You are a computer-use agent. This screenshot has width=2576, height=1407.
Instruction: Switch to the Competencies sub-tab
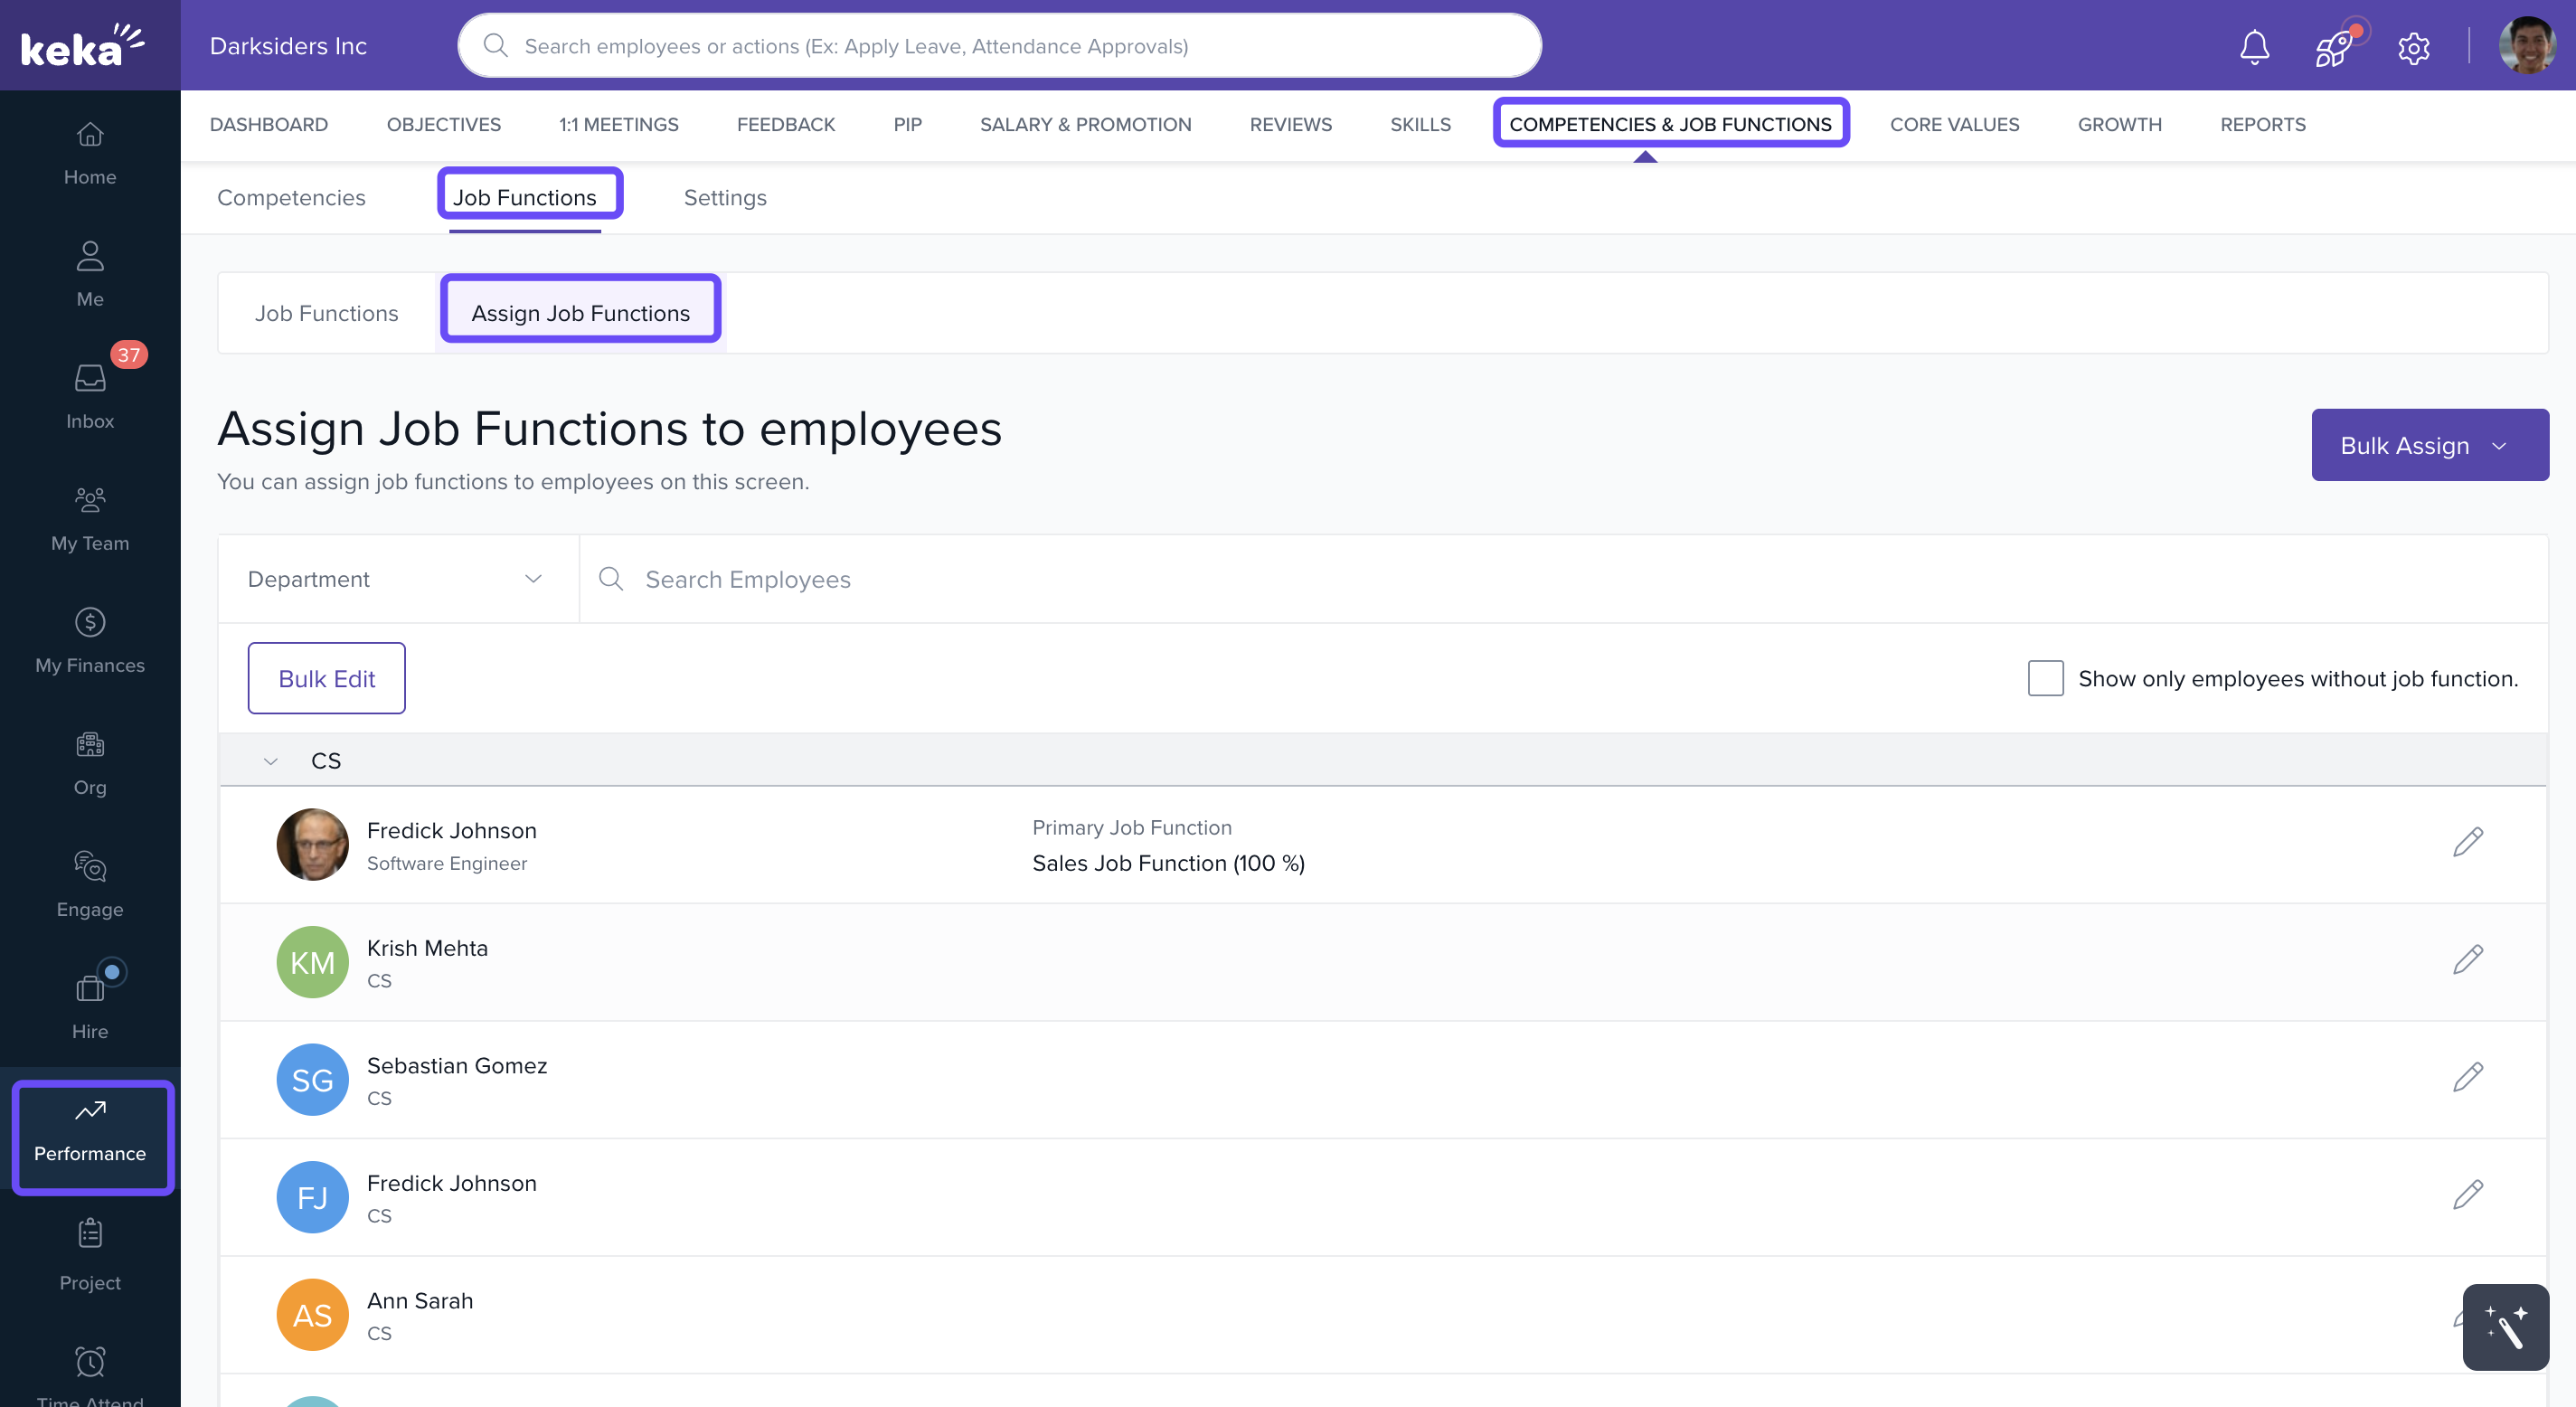(291, 198)
